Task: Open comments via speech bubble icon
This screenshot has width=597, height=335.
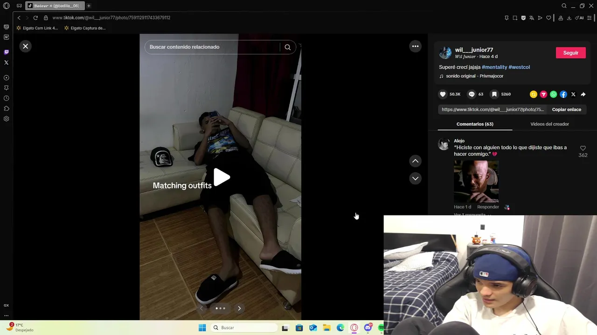Action: click(472, 94)
